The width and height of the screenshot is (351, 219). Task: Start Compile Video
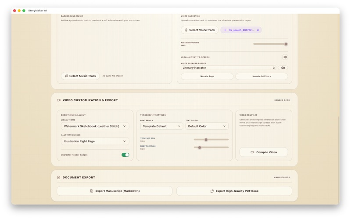[x=264, y=152]
